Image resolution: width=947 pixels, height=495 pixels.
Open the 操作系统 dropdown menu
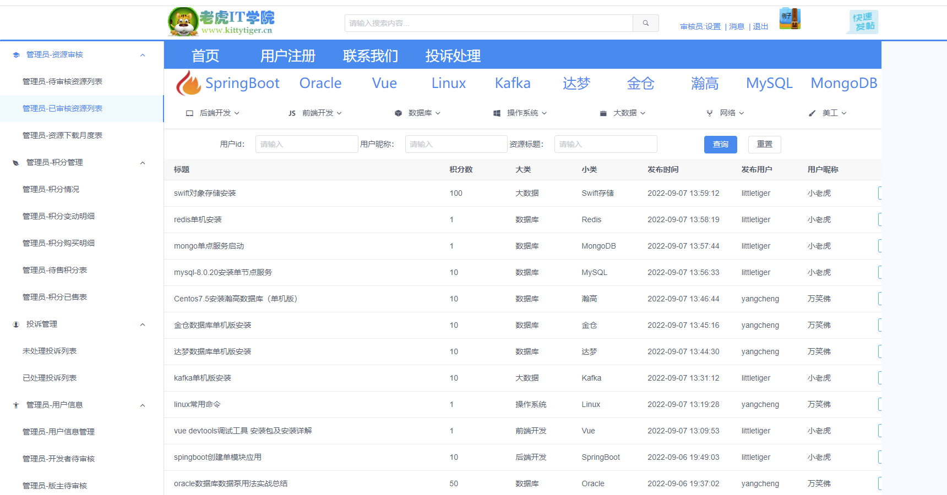click(x=520, y=113)
